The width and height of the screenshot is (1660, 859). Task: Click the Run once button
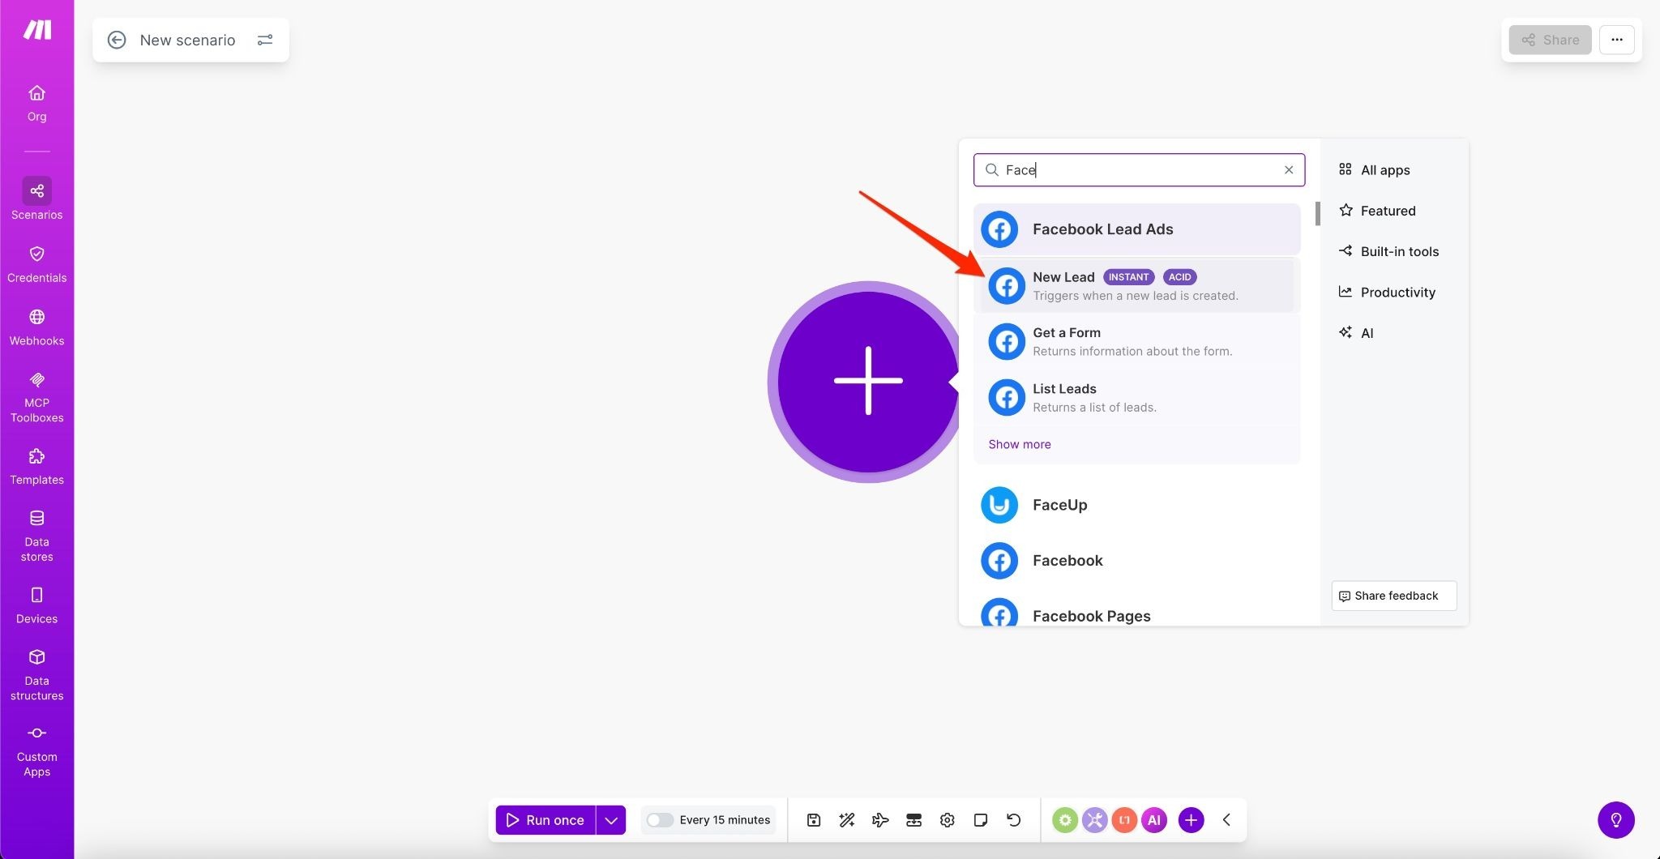pos(545,820)
